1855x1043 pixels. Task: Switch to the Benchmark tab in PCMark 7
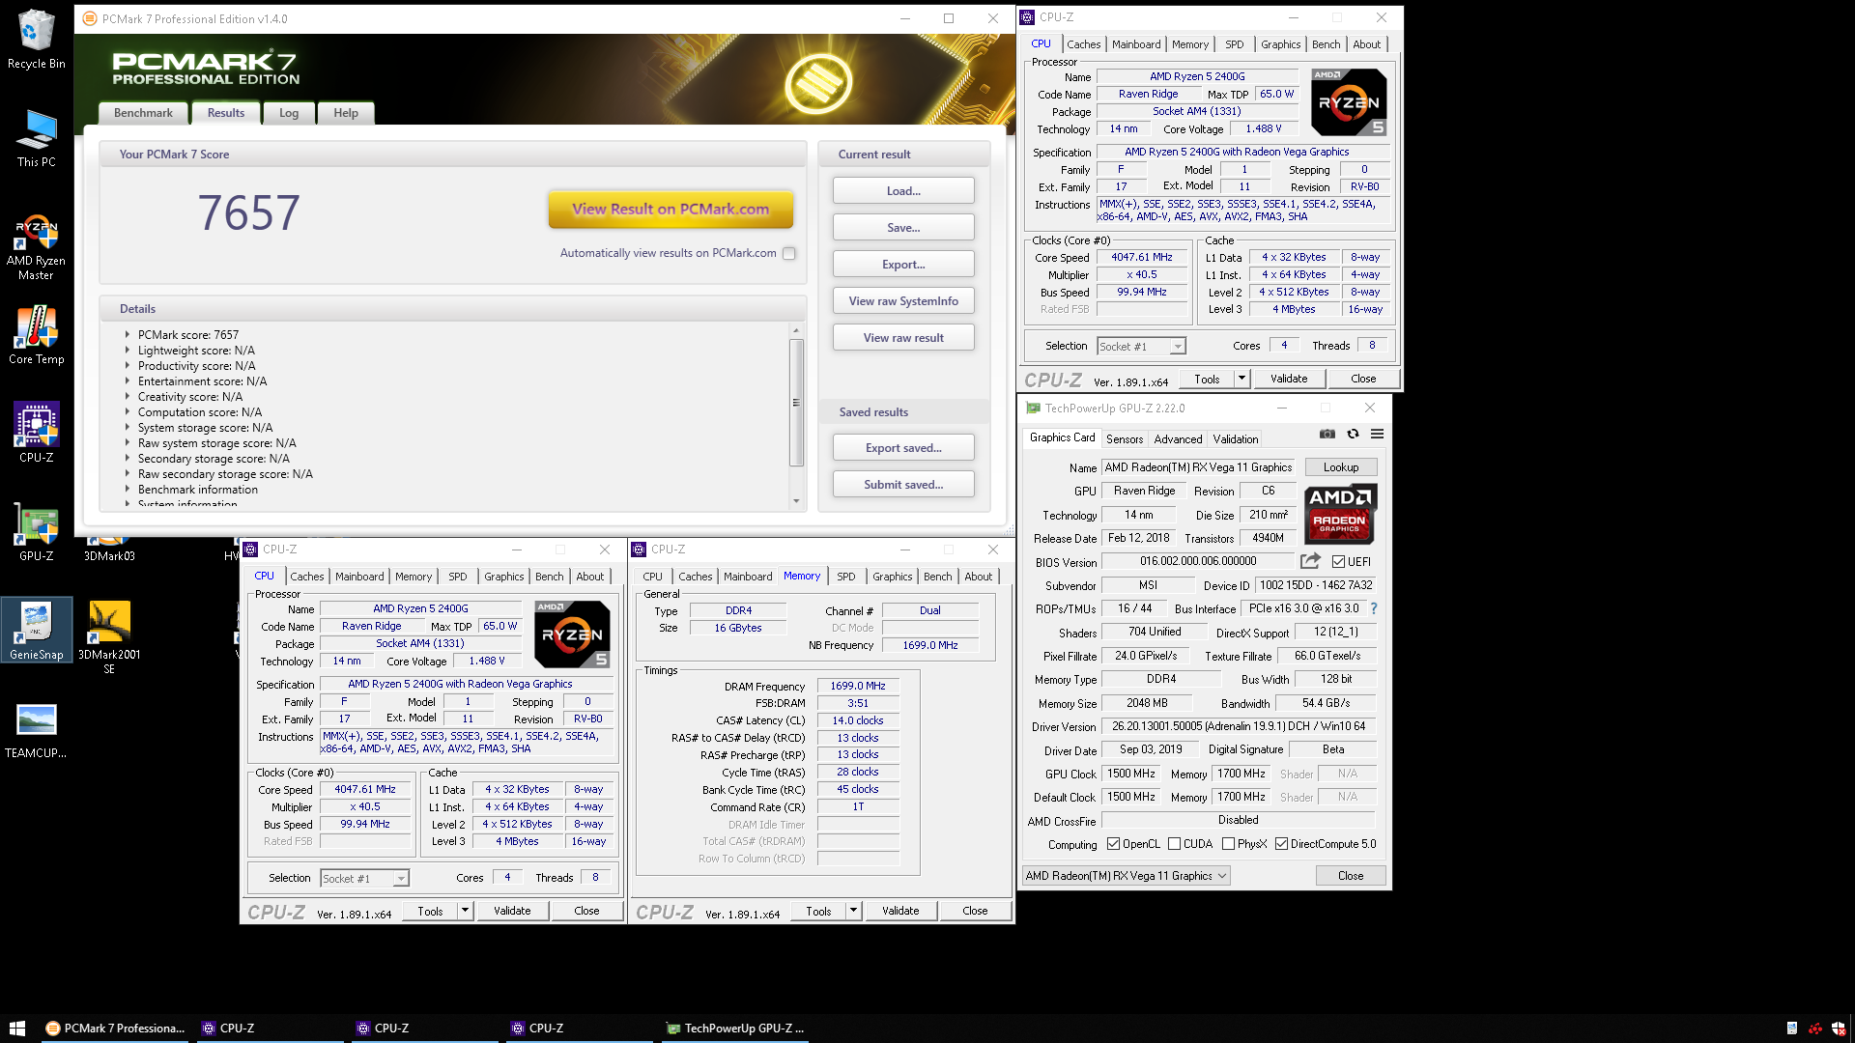point(143,113)
